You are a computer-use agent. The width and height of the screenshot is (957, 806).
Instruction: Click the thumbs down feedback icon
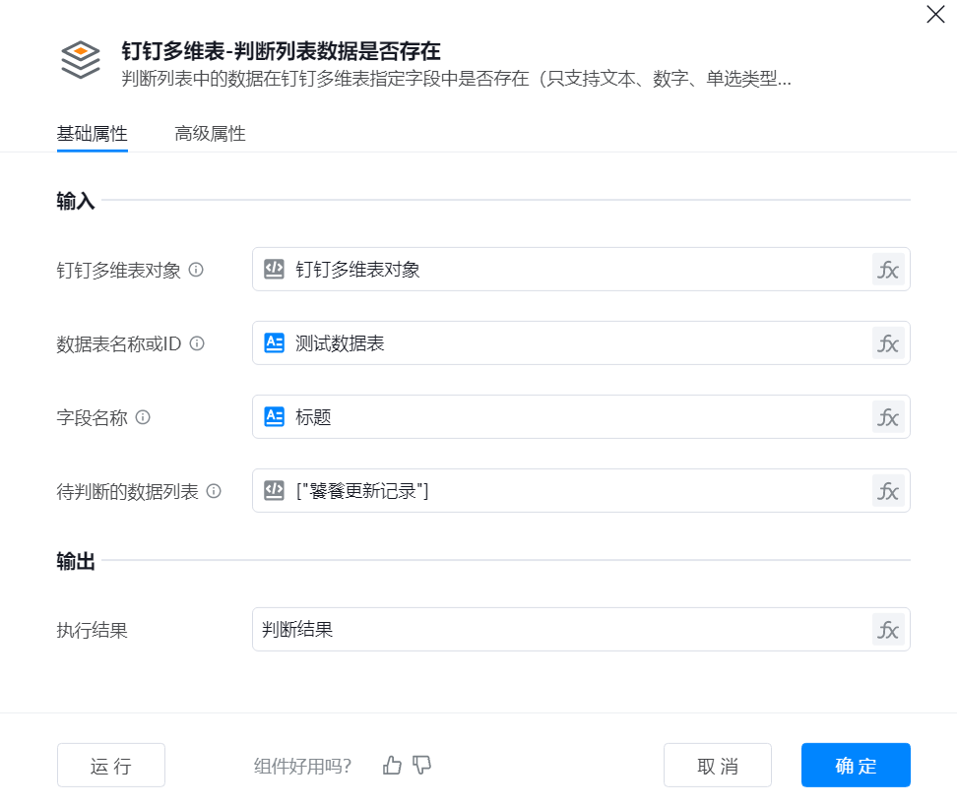(422, 766)
